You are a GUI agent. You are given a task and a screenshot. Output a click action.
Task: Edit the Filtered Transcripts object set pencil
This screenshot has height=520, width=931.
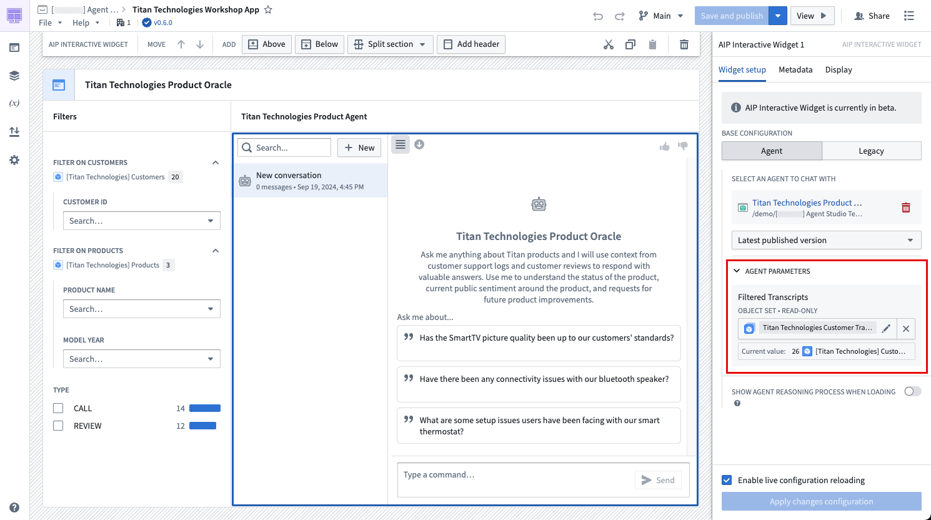point(886,328)
